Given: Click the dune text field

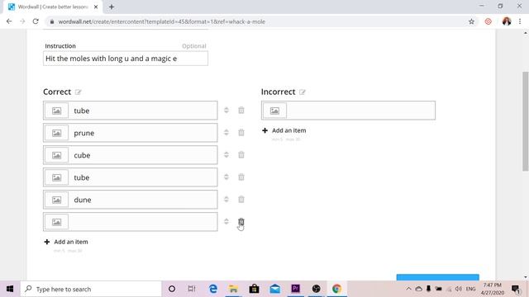Looking at the screenshot, I should (143, 200).
